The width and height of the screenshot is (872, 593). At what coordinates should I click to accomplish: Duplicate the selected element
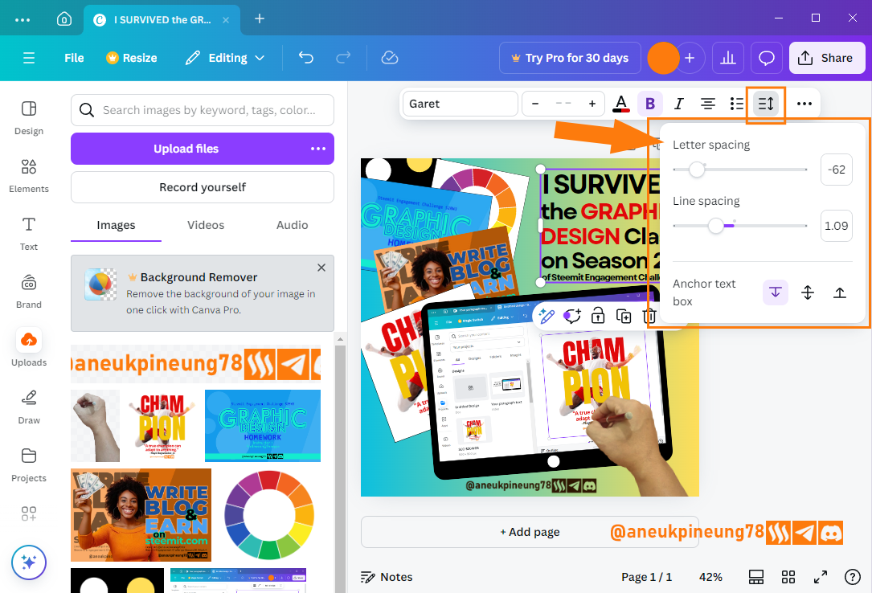[624, 317]
